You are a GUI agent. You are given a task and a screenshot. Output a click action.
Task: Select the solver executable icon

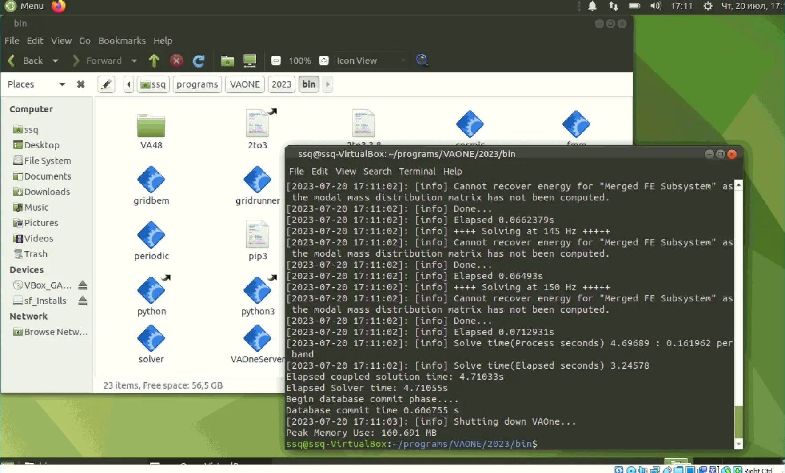tap(151, 338)
